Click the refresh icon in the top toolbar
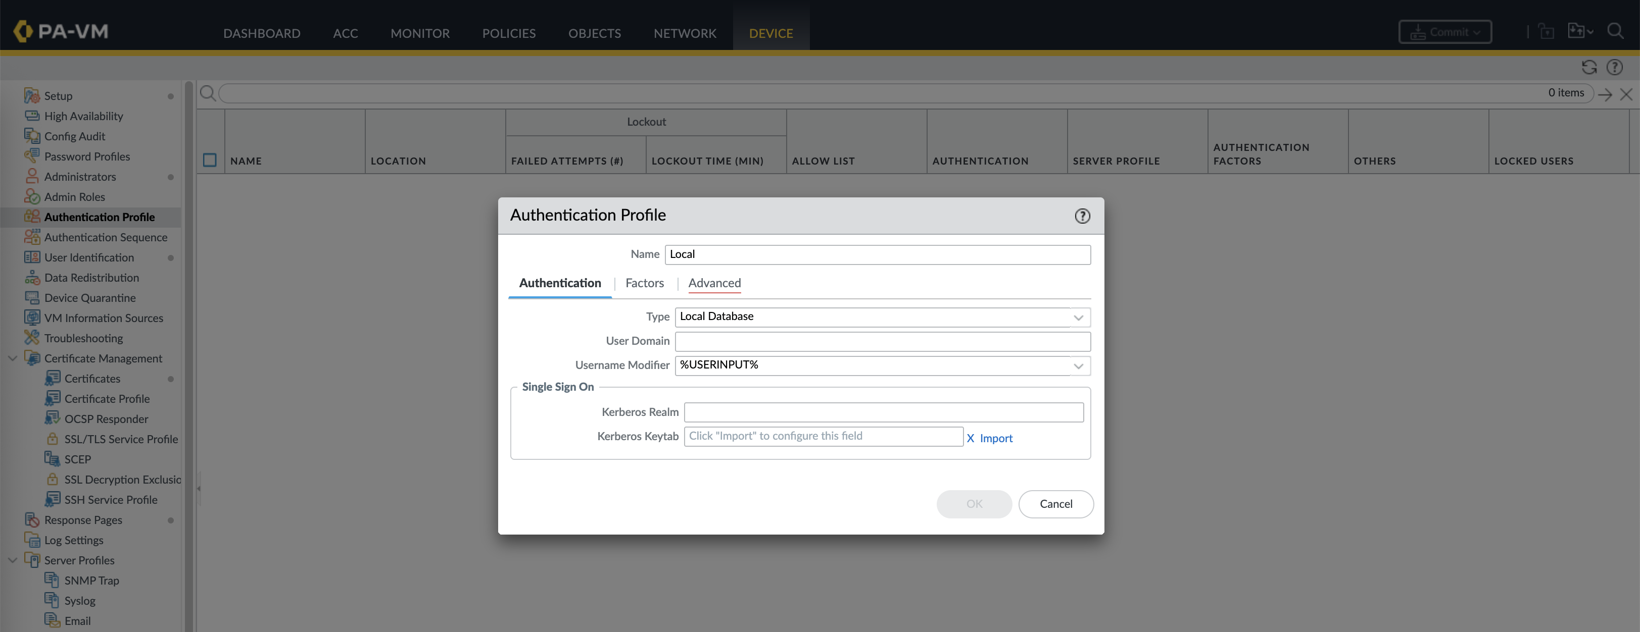1640x632 pixels. 1589,68
